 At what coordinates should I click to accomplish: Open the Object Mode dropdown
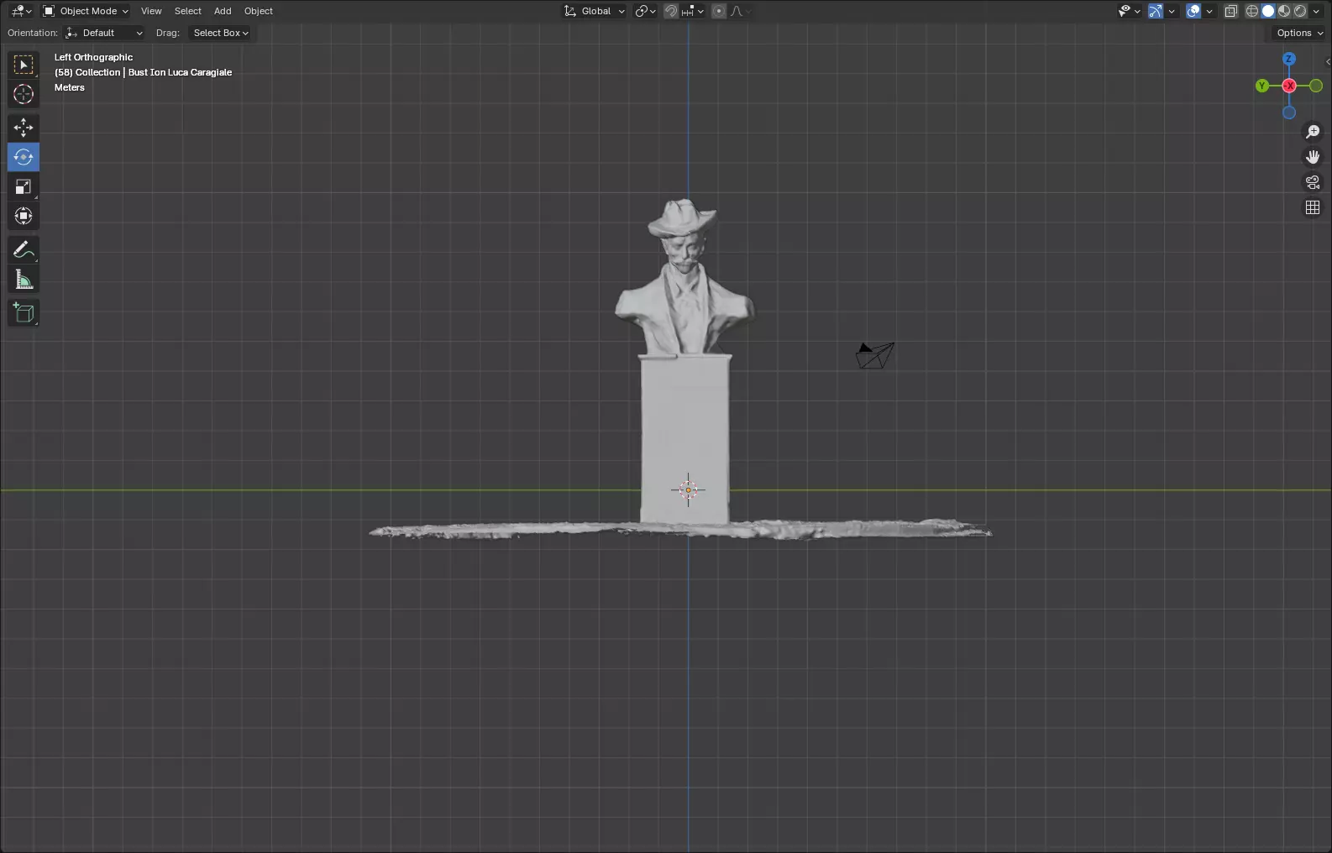[x=86, y=11]
